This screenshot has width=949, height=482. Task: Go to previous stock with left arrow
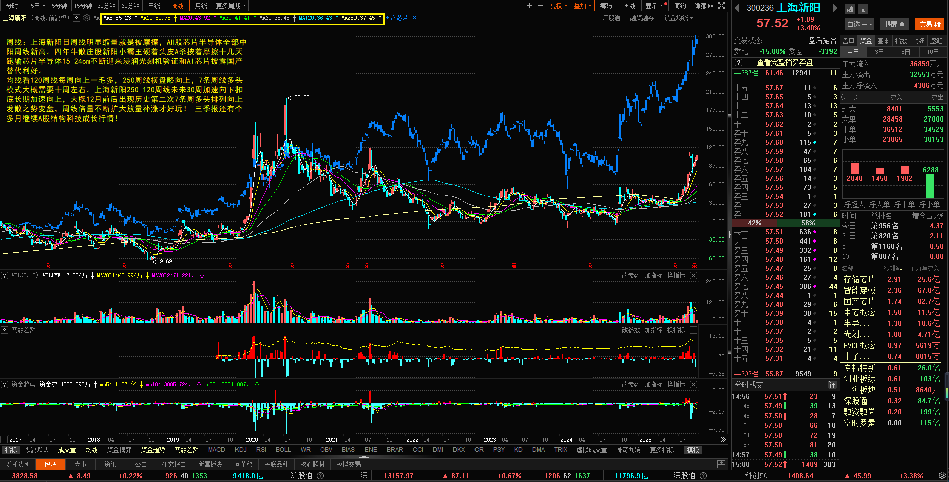[737, 8]
